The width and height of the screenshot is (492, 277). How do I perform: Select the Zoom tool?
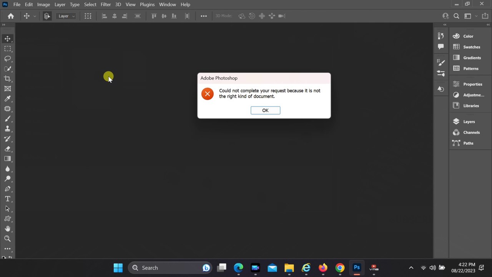click(x=7, y=239)
